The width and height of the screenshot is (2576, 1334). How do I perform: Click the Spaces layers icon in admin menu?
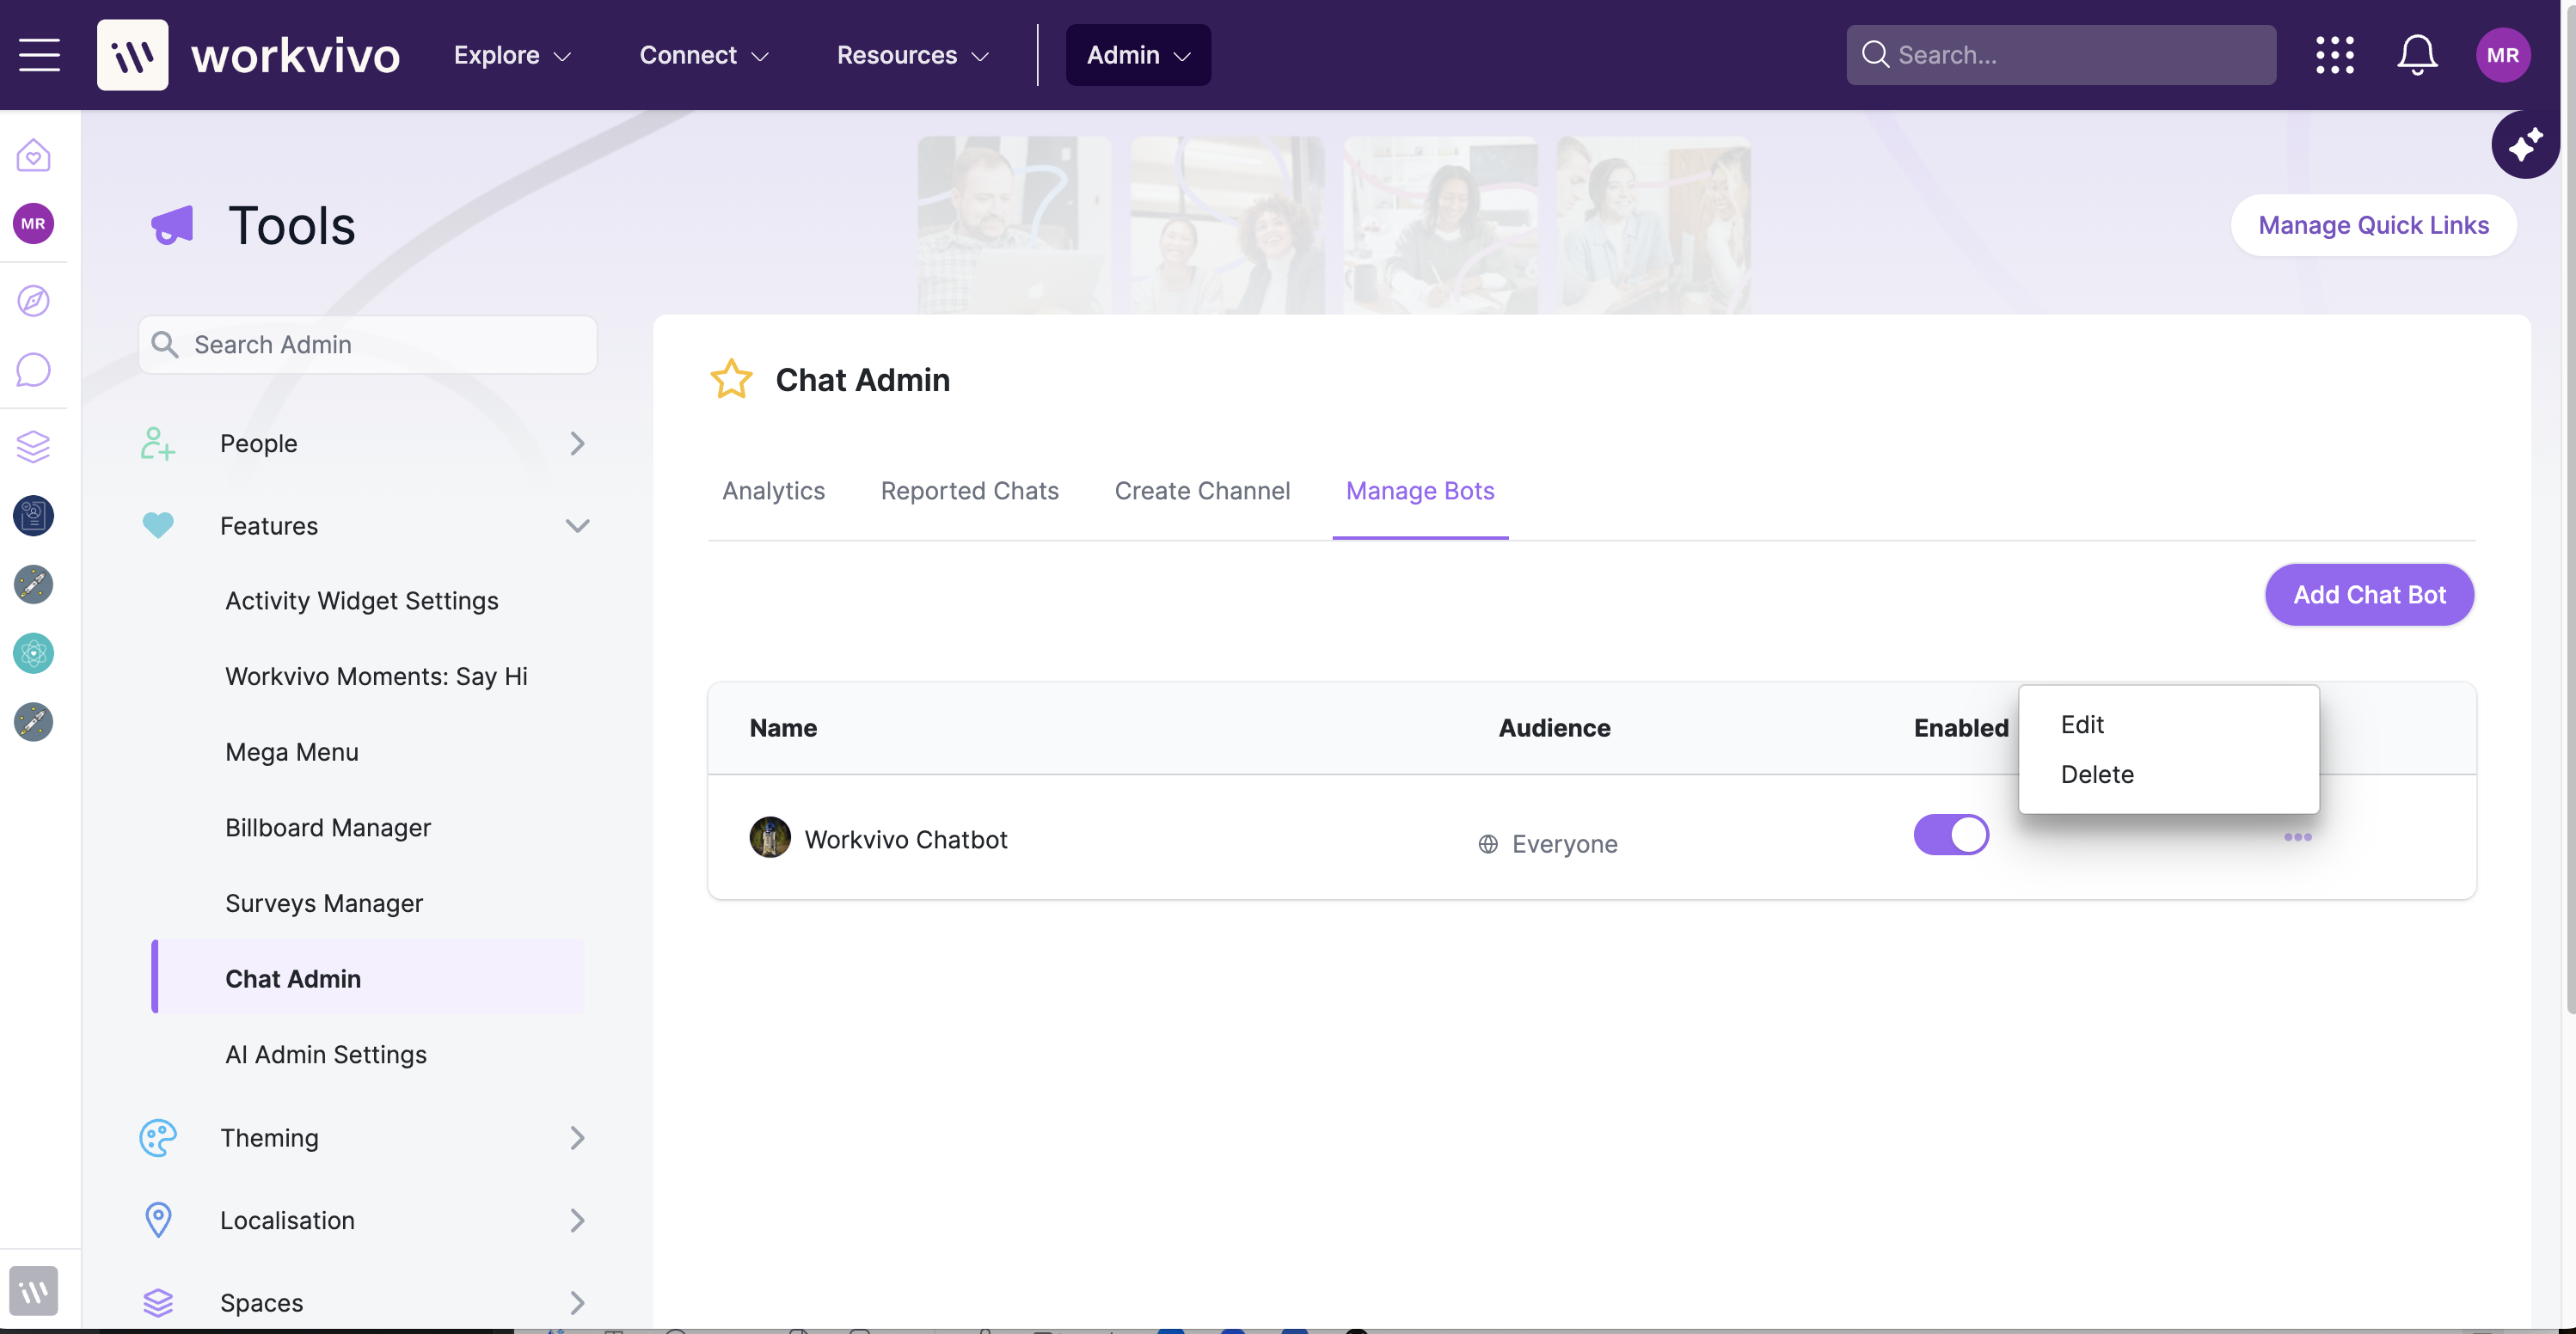point(157,1302)
